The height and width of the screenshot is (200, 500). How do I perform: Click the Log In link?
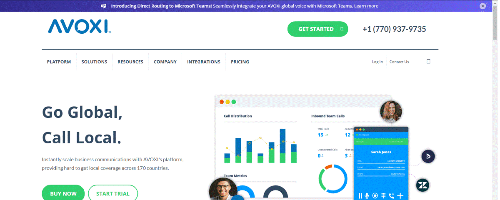click(377, 62)
